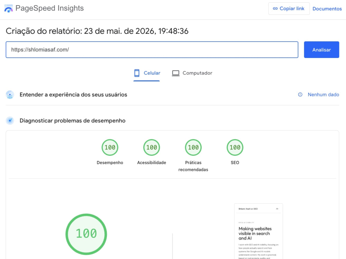Open the Documentos link

click(327, 9)
